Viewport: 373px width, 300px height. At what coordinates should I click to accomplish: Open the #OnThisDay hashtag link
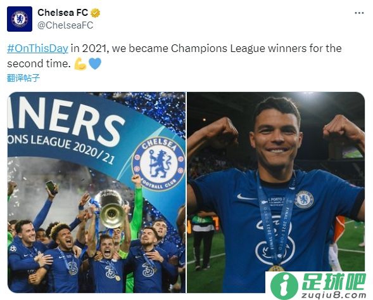point(37,48)
